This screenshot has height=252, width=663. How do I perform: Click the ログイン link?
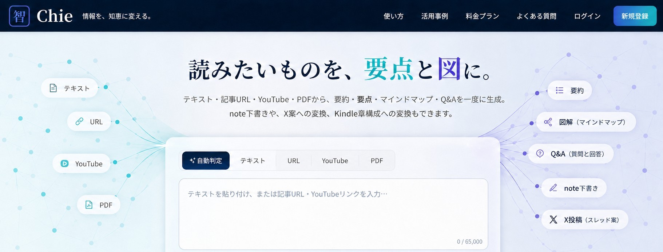coord(587,16)
